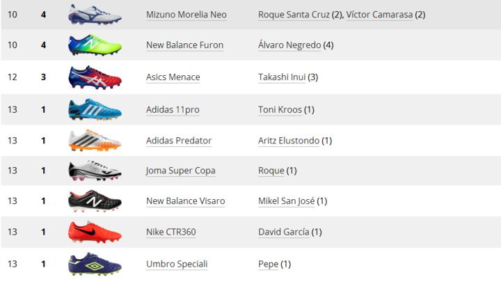Viewport: 501px width, 282px height.
Task: Click the Mizuno Morelia Neo boot image
Action: point(95,14)
